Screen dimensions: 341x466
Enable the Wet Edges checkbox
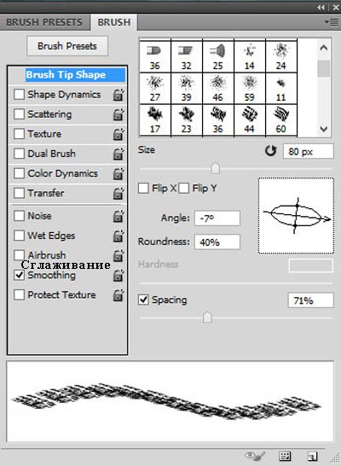click(x=19, y=236)
